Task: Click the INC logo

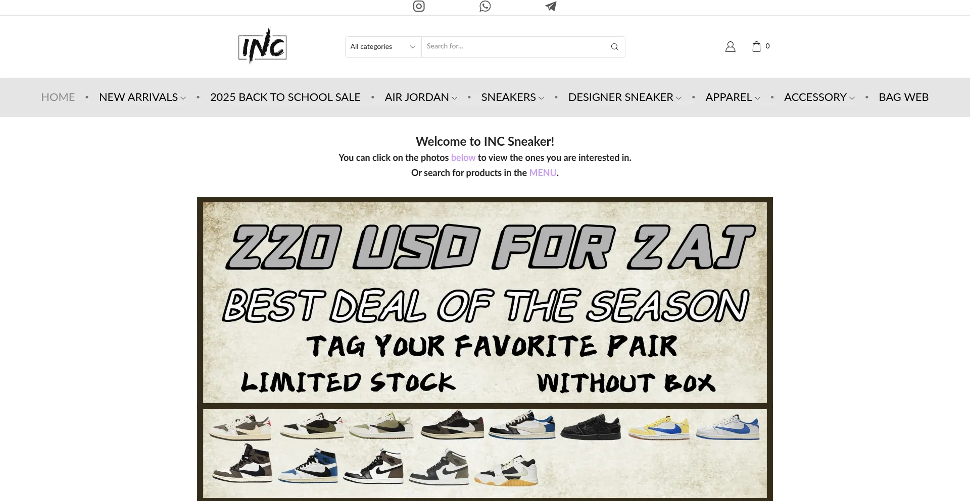Action: click(x=263, y=46)
